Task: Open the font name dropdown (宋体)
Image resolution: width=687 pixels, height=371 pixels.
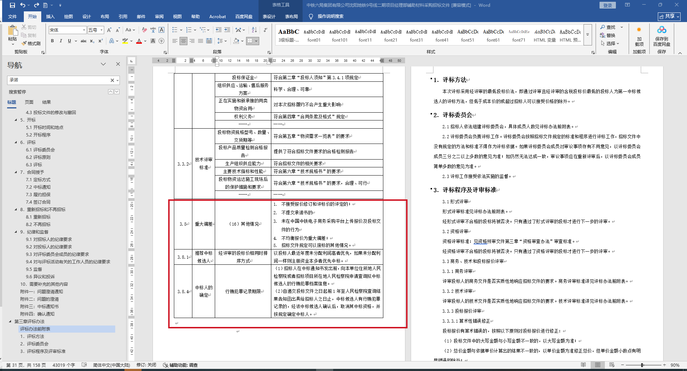Action: [84, 30]
